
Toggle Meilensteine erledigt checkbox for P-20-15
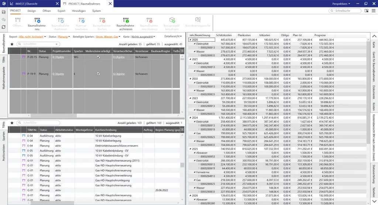(x=98, y=57)
